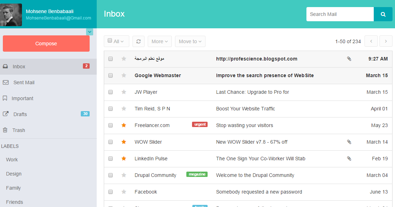Click the search magnifier button
395x207 pixels.
click(x=383, y=15)
